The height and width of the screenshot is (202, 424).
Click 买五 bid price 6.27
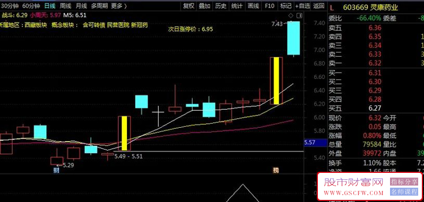pos(375,108)
